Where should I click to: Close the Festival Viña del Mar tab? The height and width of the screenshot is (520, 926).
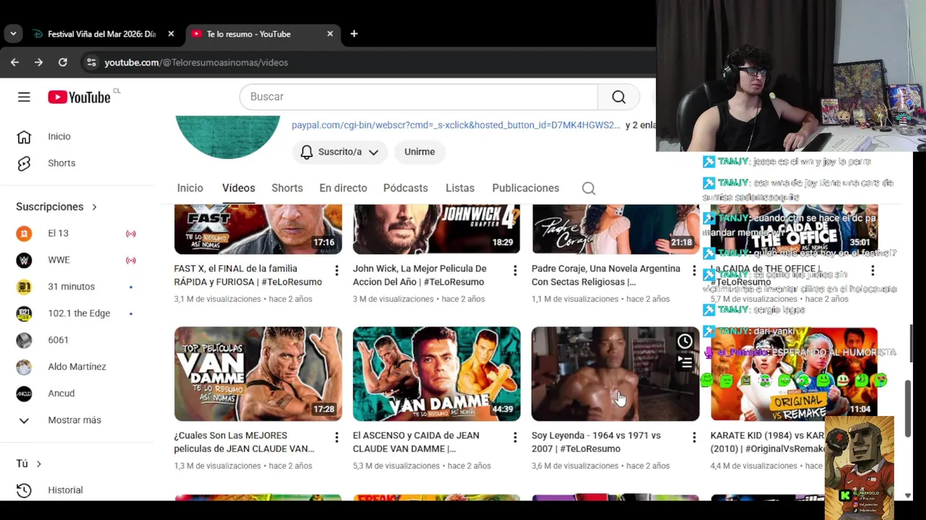pyautogui.click(x=171, y=34)
